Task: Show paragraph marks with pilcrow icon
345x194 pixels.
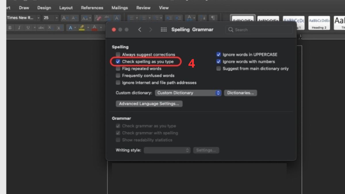Action: tap(213, 18)
